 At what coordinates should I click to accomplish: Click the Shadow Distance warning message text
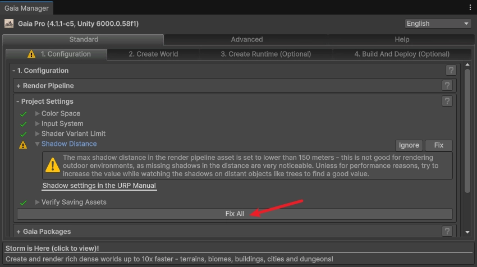click(x=251, y=165)
